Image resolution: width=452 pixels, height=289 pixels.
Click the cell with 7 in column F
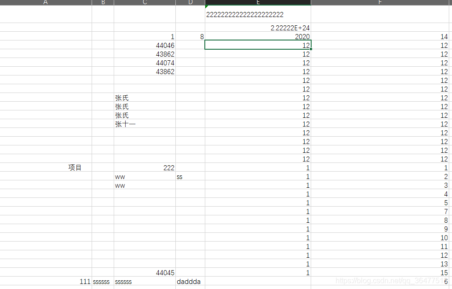pos(380,211)
